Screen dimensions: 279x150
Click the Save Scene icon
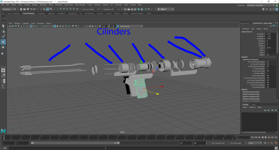pyautogui.click(x=28, y=9)
